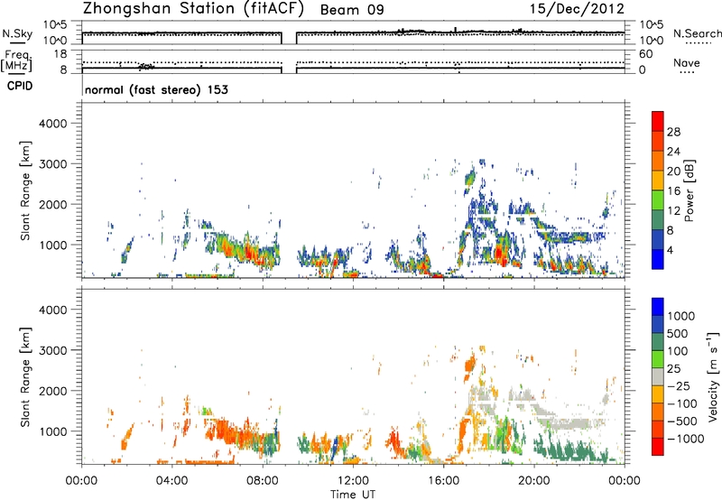The height and width of the screenshot is (500, 722).
Task: Click the '04:00' time axis label
Action: pos(172,481)
